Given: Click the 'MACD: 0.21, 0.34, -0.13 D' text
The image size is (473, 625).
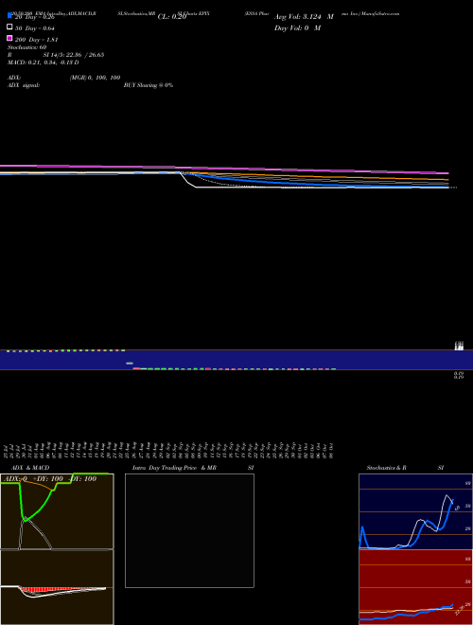Looking at the screenshot, I should tap(43, 62).
